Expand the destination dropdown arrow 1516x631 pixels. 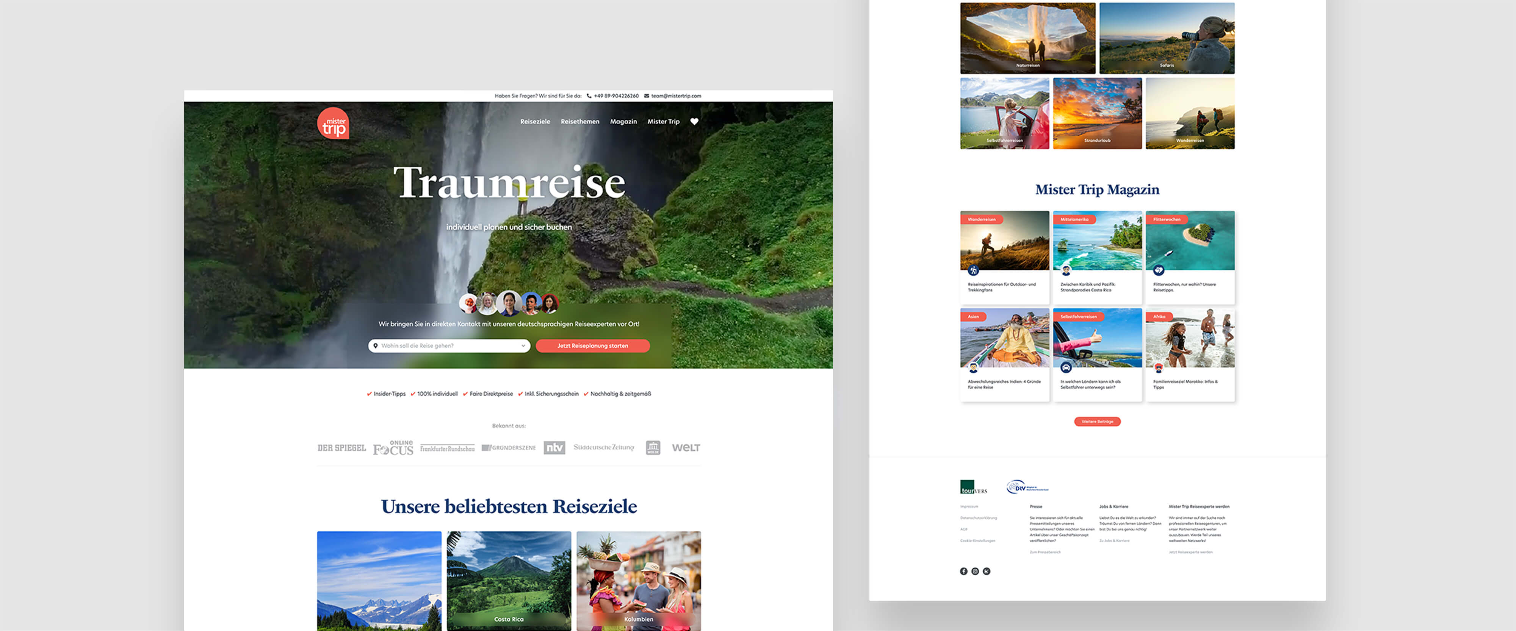pyautogui.click(x=523, y=346)
